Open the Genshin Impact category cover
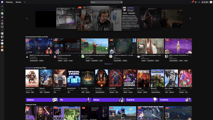Viewport: 213px width, 120px height. [32, 78]
